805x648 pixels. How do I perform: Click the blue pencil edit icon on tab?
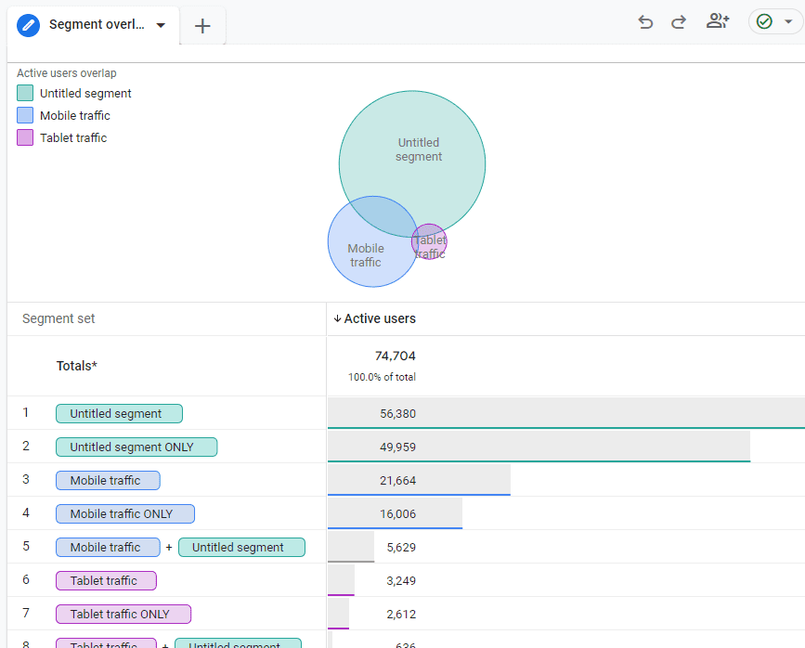(x=28, y=25)
